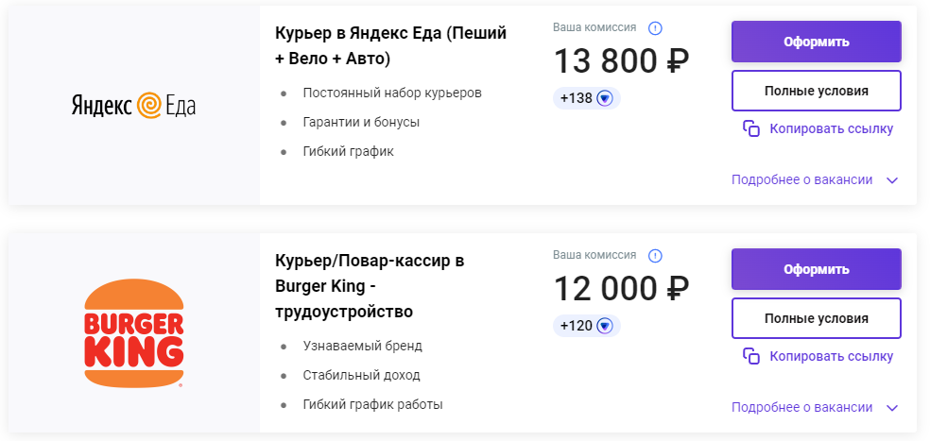Open the Курьер в Яндекс Еда vacancy title

[391, 46]
